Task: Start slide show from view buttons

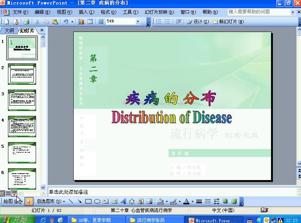Action: (14, 194)
